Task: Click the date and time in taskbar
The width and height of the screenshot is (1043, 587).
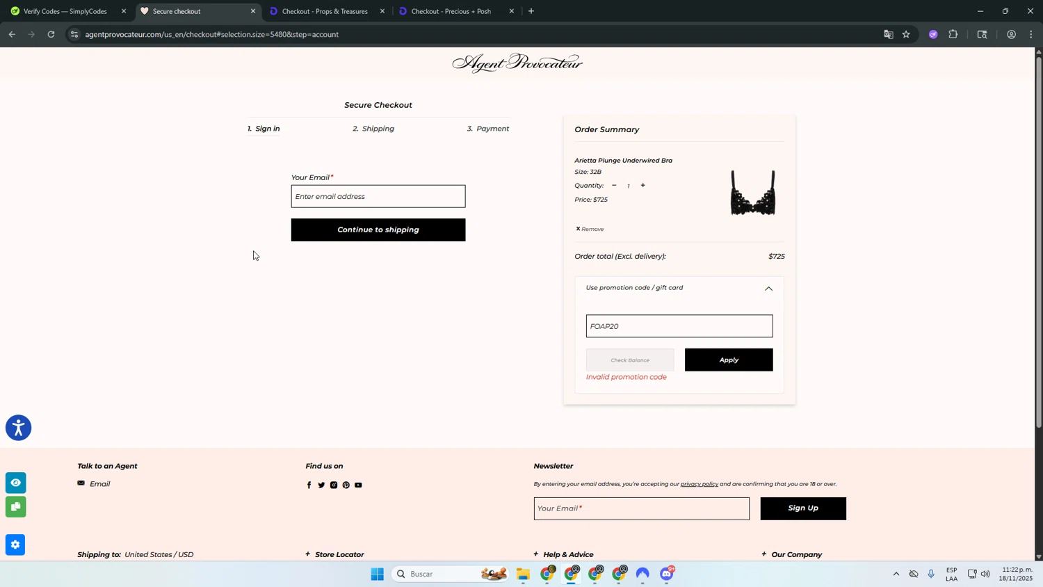Action: coord(1017,574)
